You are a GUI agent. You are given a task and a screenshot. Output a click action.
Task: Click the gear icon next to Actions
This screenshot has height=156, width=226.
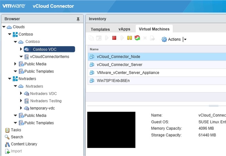(164, 39)
